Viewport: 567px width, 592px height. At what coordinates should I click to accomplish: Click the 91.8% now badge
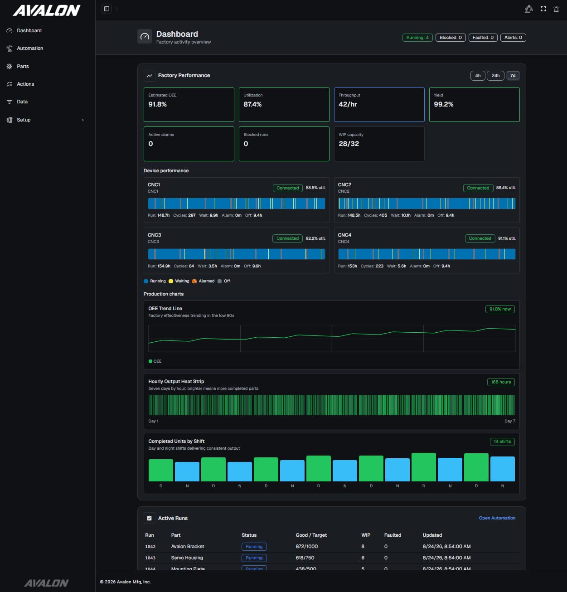tap(500, 309)
